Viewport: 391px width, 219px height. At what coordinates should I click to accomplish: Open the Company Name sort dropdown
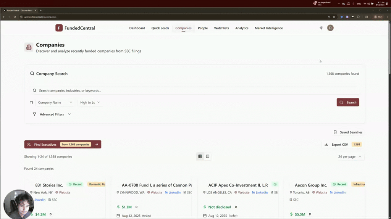tap(55, 102)
